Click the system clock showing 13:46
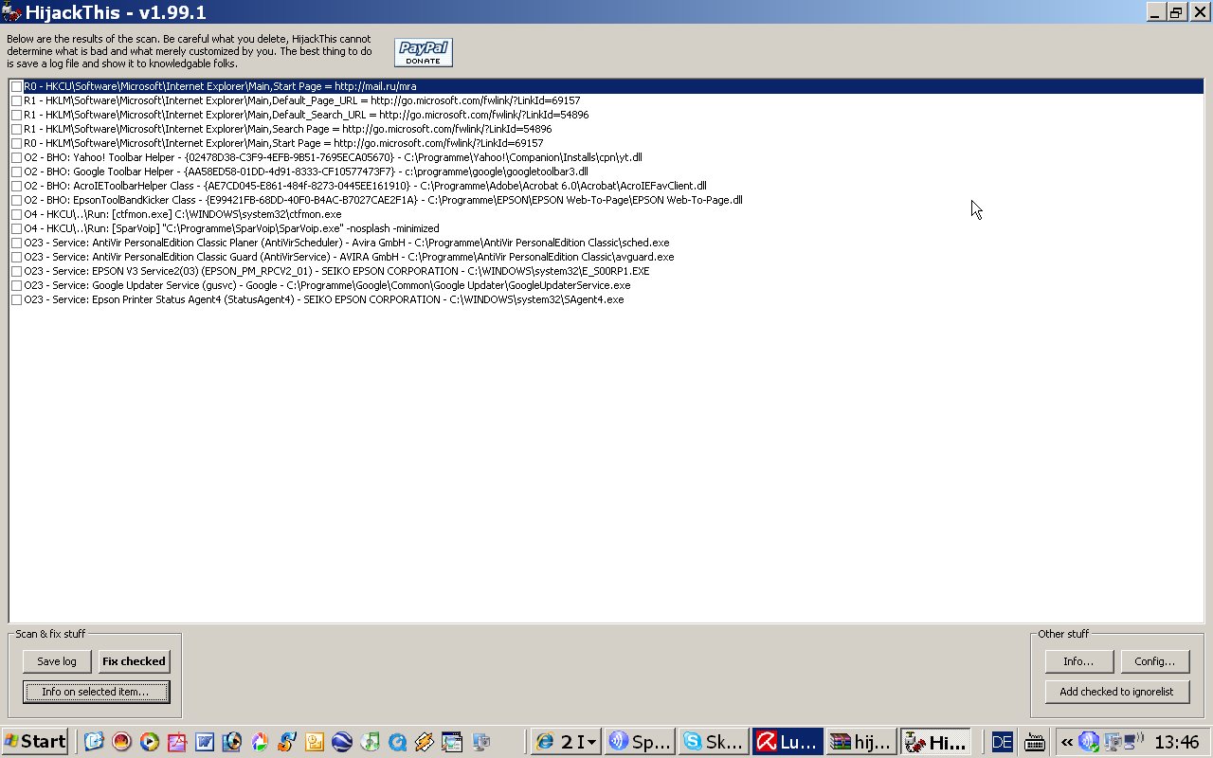This screenshot has width=1213, height=758. [x=1177, y=742]
